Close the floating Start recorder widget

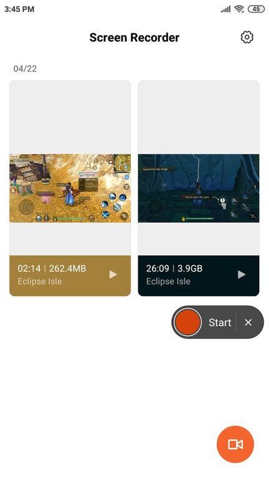point(248,322)
